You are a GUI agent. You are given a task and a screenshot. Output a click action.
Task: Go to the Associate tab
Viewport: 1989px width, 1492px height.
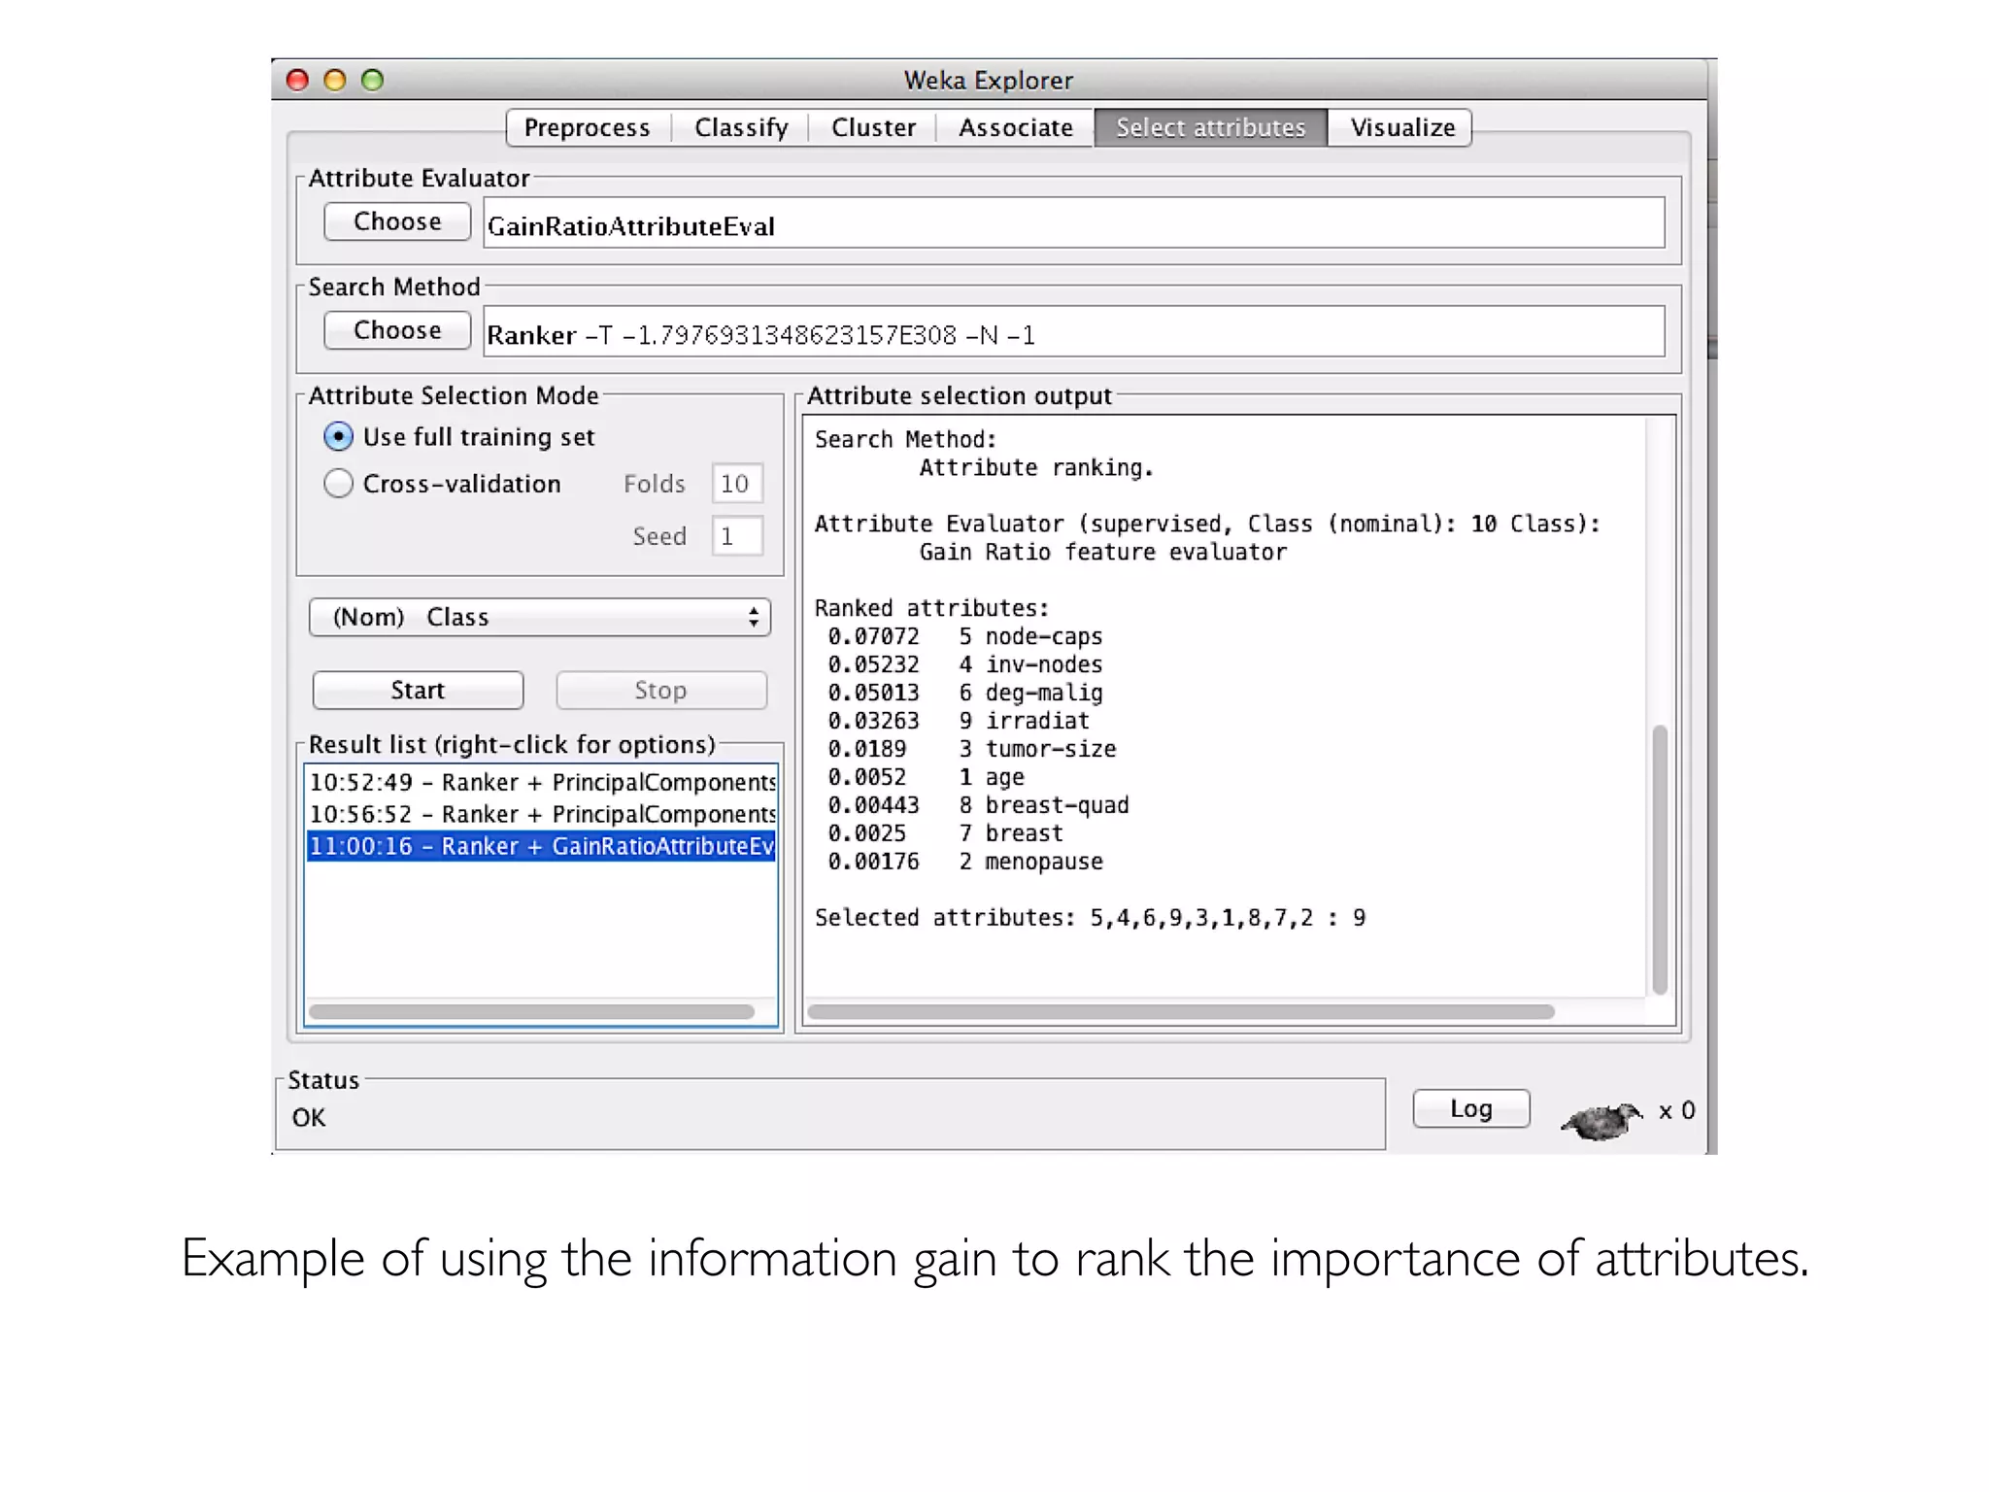1015,127
